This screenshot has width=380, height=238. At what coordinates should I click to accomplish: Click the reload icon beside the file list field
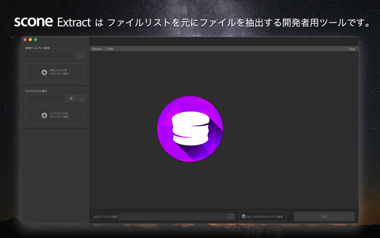(x=71, y=98)
